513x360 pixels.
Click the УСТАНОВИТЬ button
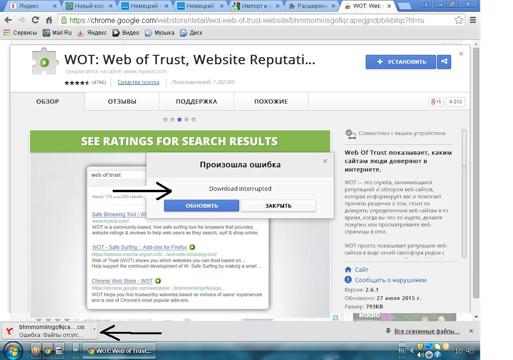pos(401,61)
